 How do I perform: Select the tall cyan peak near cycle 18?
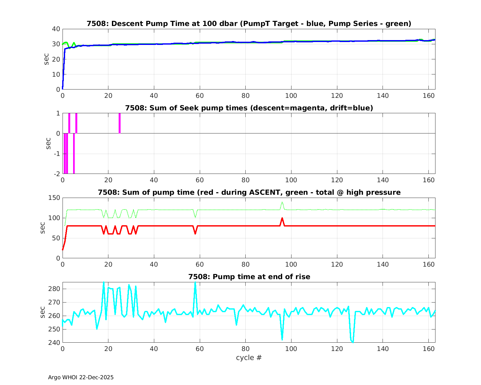point(104,284)
